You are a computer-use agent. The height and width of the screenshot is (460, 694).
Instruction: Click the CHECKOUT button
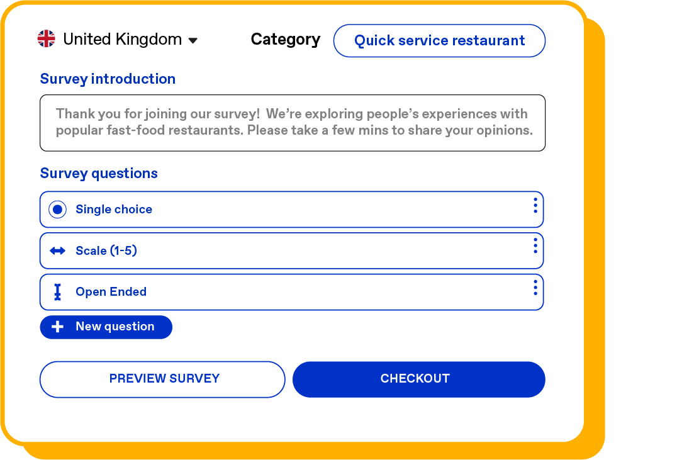click(418, 379)
